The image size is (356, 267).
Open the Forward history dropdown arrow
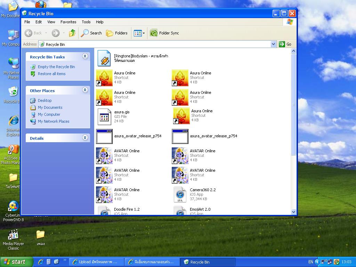click(64, 33)
